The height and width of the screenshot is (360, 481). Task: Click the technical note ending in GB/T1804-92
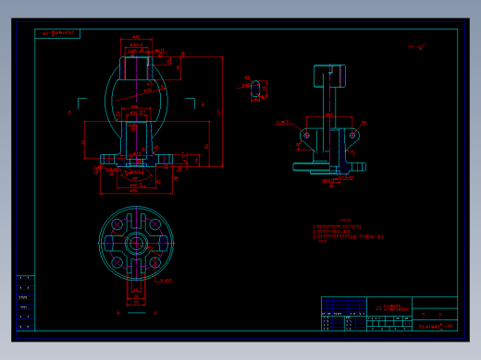coord(348,237)
